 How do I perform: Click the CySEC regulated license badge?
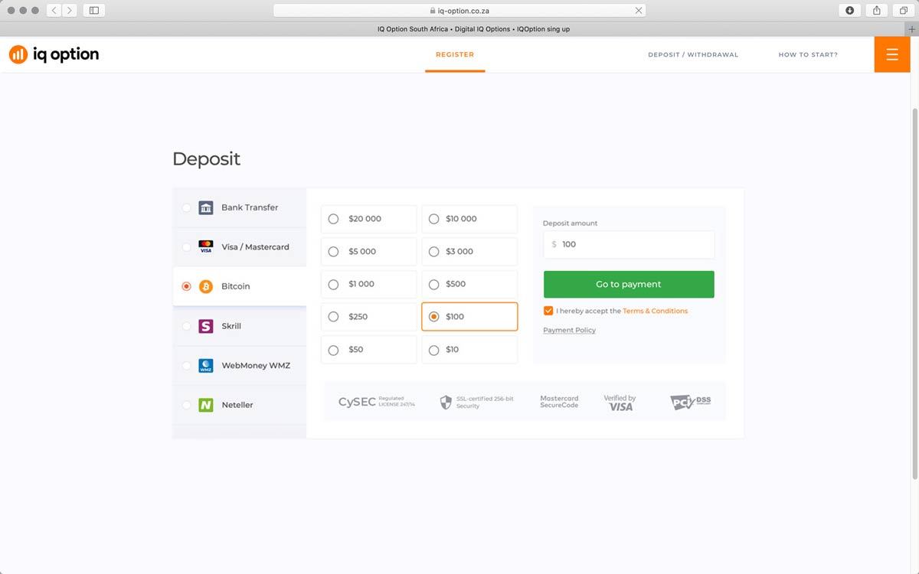[377, 402]
